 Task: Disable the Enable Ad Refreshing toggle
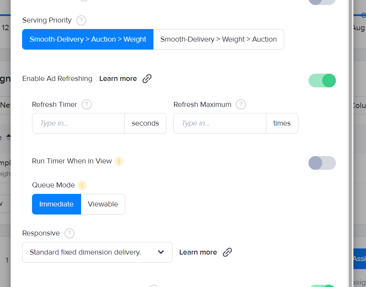tap(322, 81)
